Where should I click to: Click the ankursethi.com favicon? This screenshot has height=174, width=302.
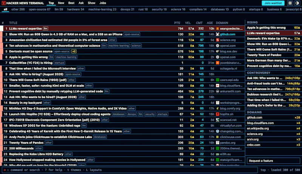(217, 91)
